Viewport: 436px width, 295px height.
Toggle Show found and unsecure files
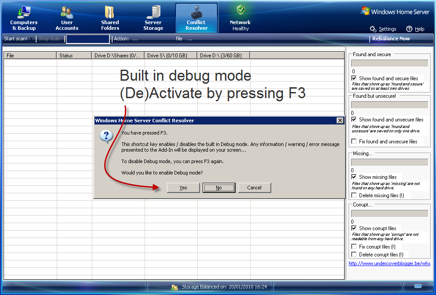pos(354,120)
